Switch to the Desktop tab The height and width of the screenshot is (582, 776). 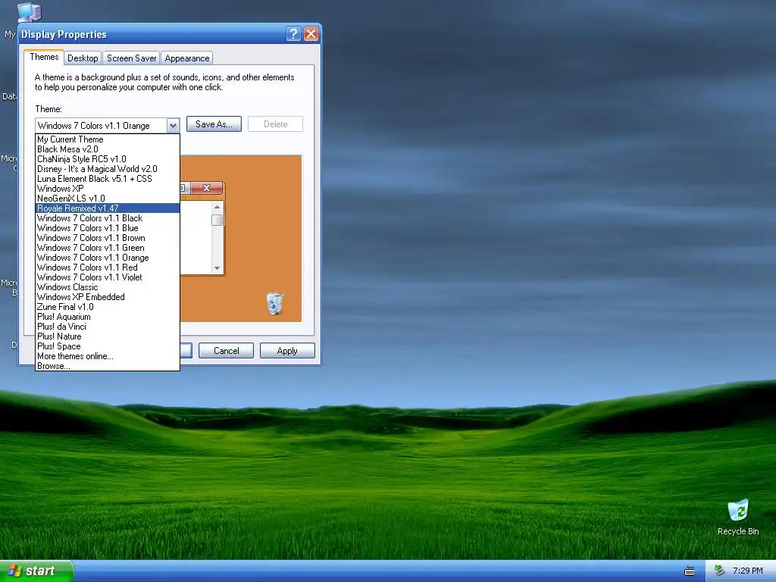pos(83,58)
